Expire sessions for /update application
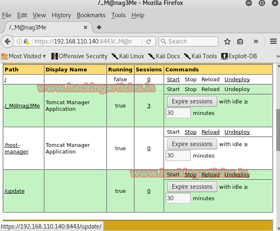 (x=192, y=187)
